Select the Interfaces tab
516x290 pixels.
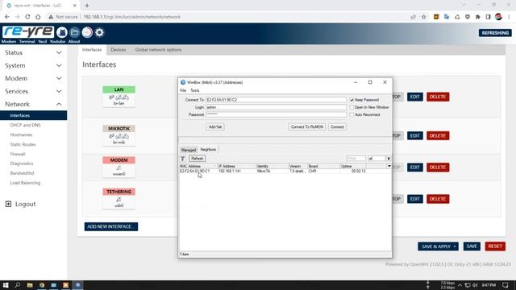tap(92, 50)
